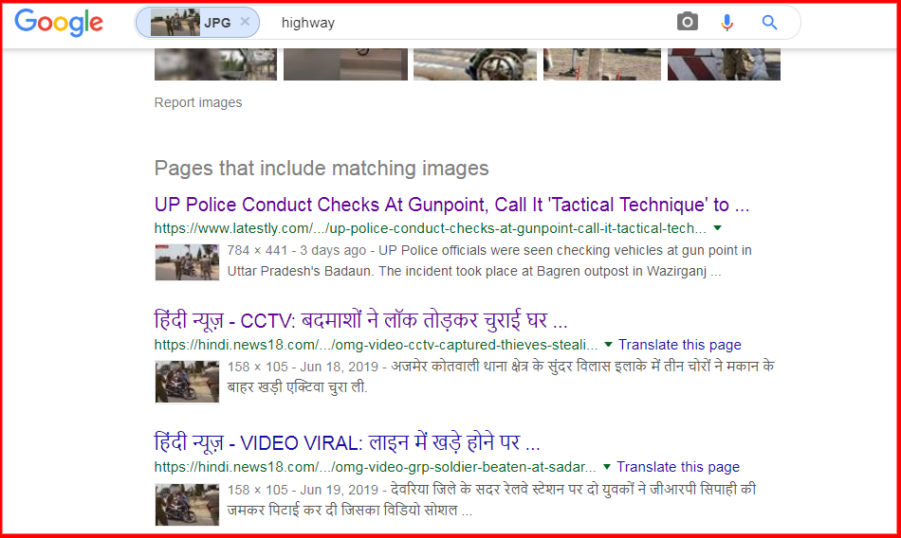Screen dimensions: 901x538
Task: Open search by image camera icon
Action: point(687,23)
